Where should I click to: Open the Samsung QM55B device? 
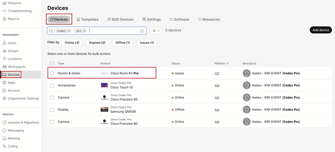123,112
